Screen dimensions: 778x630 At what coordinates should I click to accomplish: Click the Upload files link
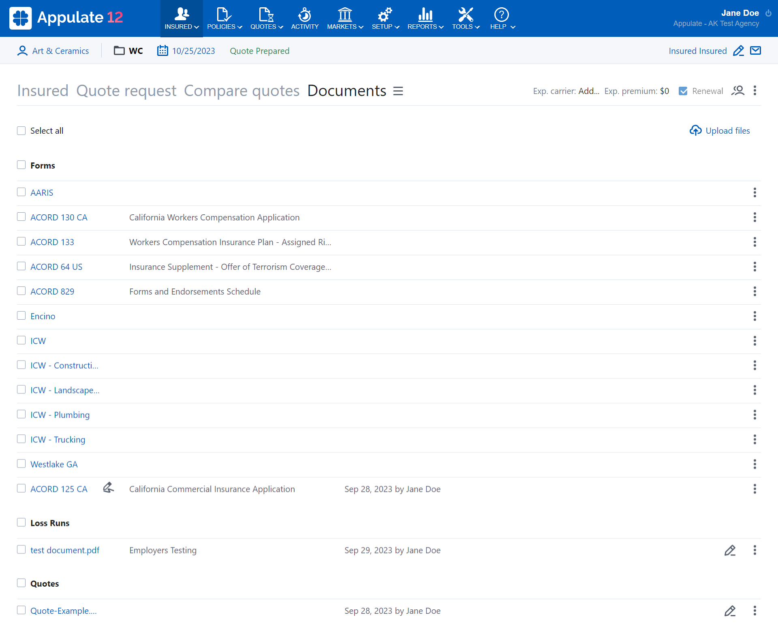tap(727, 130)
